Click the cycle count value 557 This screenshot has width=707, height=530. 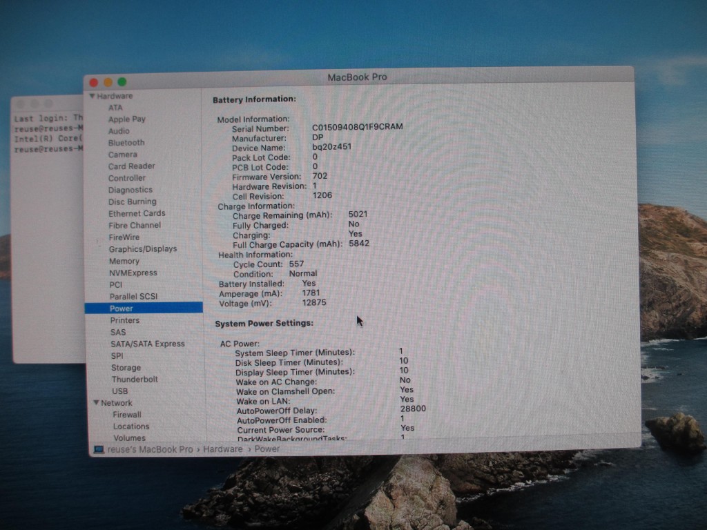(296, 264)
